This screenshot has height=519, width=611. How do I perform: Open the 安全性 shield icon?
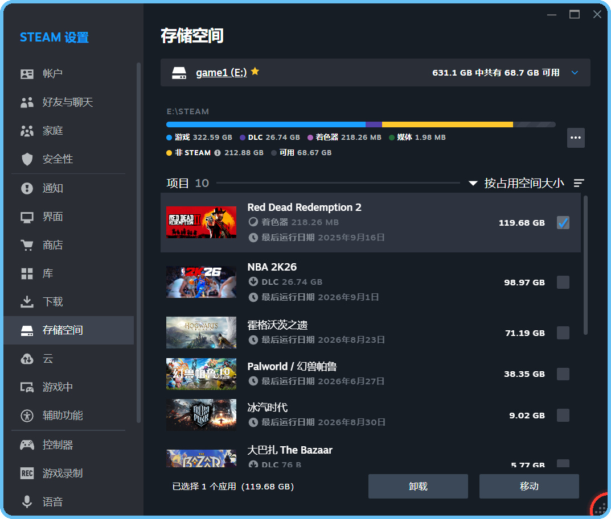(27, 159)
